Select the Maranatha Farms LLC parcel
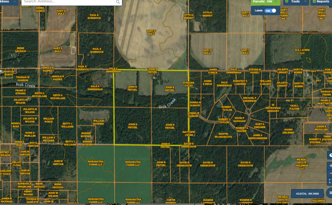332x205 pixels. tap(132, 164)
